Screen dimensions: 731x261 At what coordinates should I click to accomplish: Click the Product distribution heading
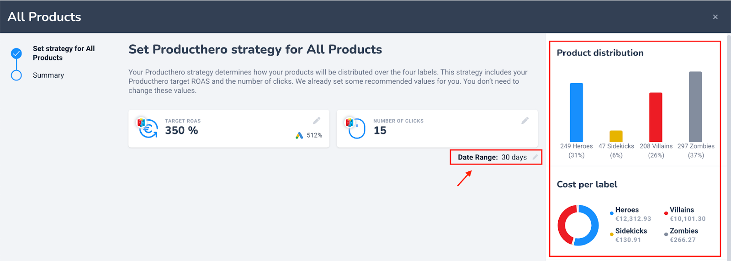pos(600,53)
